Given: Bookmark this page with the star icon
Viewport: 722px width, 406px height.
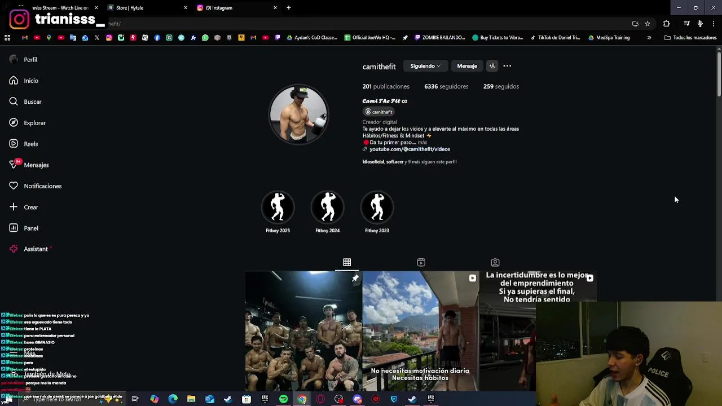Looking at the screenshot, I should 648,24.
